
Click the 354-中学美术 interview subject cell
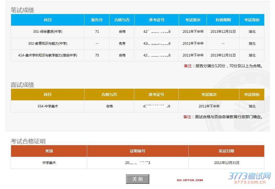coord(48,106)
